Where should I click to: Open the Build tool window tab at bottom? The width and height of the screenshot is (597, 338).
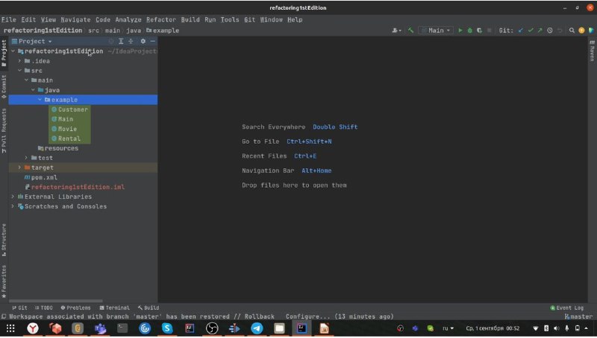click(x=149, y=307)
